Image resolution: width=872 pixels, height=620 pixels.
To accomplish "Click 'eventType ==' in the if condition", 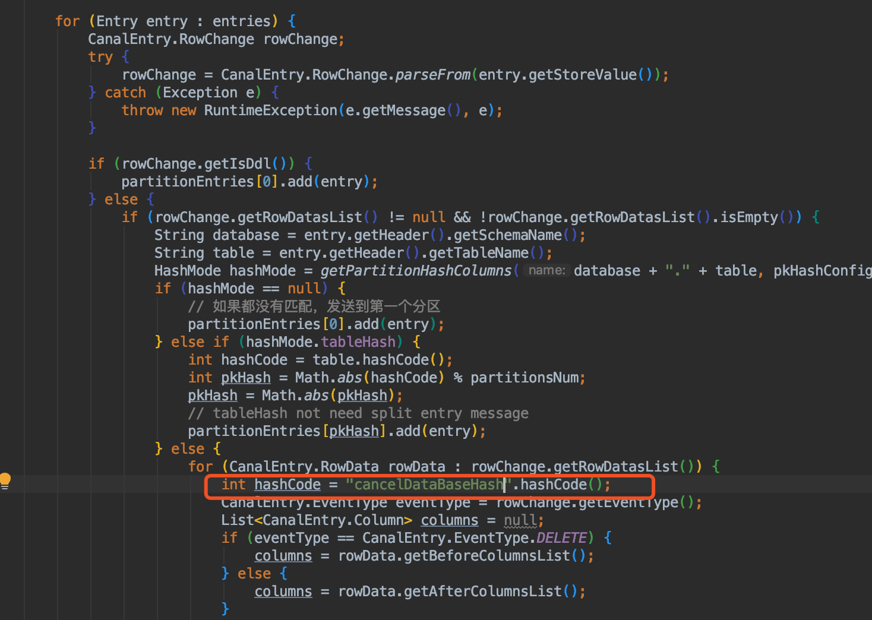I will point(304,538).
